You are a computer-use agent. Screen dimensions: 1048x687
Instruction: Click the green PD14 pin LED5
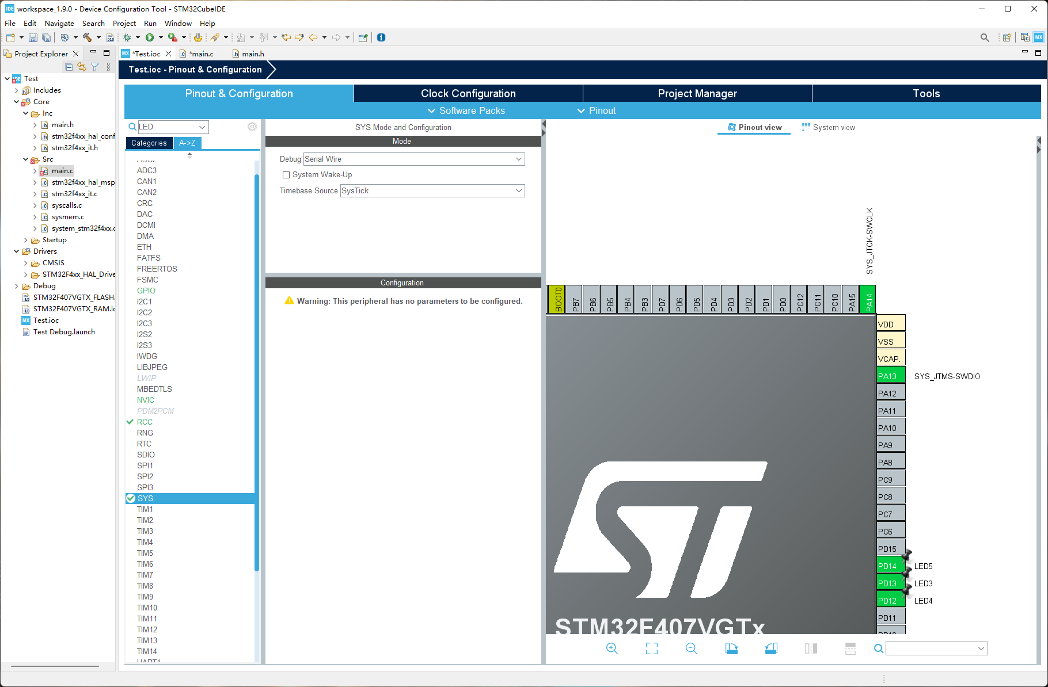pyautogui.click(x=891, y=566)
